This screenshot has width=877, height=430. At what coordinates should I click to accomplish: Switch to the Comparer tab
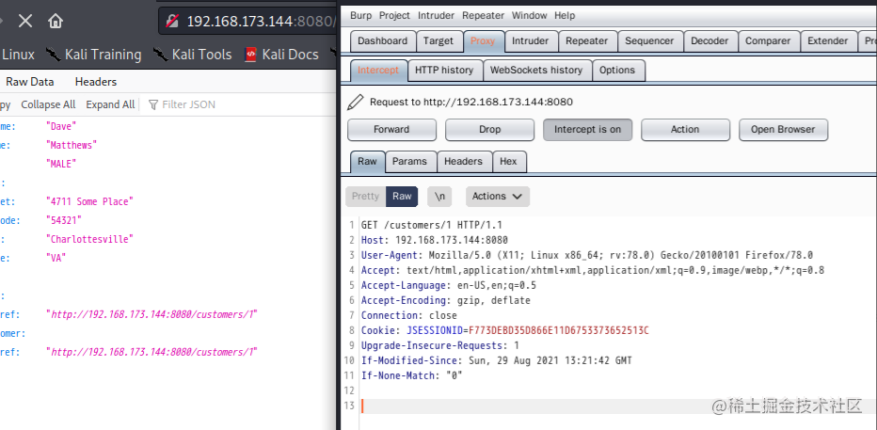point(768,41)
